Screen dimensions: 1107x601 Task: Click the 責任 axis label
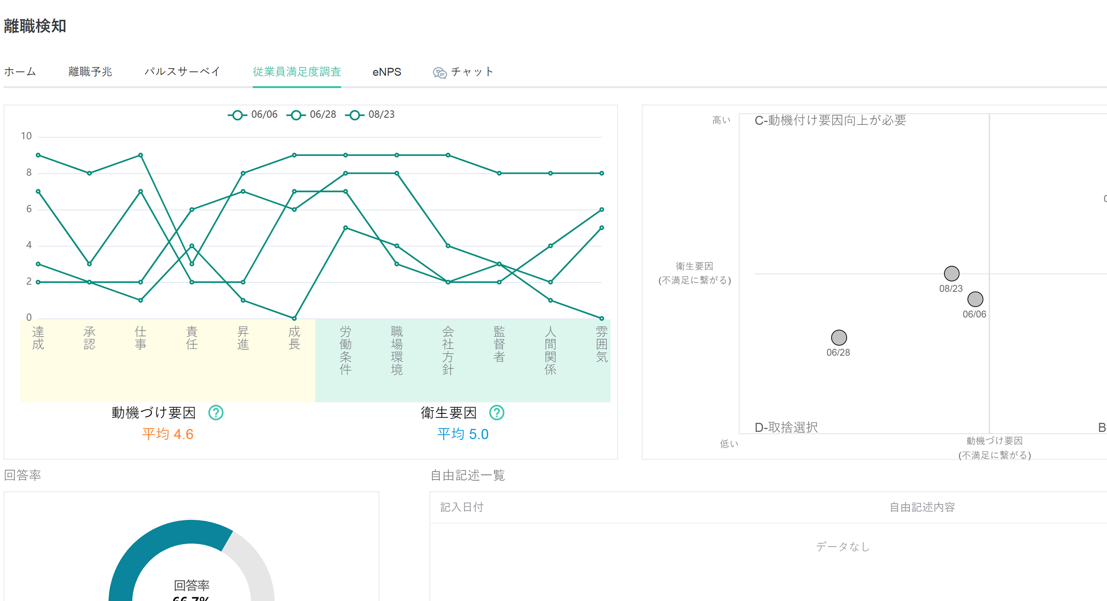pyautogui.click(x=192, y=338)
